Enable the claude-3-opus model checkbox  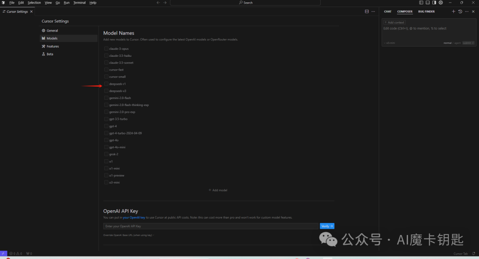point(106,49)
